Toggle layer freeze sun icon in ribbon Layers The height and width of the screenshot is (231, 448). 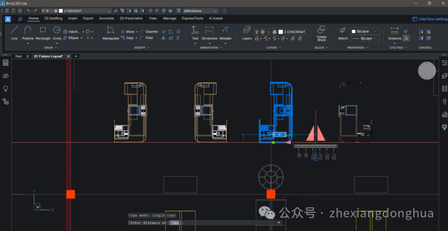tap(263, 32)
